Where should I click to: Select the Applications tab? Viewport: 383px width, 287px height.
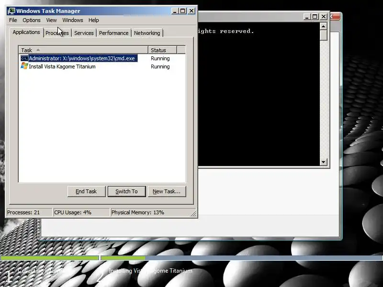click(26, 32)
